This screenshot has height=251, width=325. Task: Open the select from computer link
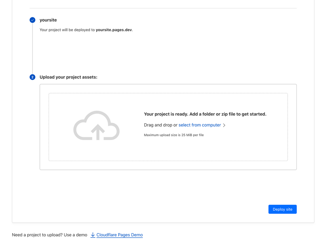click(x=200, y=125)
